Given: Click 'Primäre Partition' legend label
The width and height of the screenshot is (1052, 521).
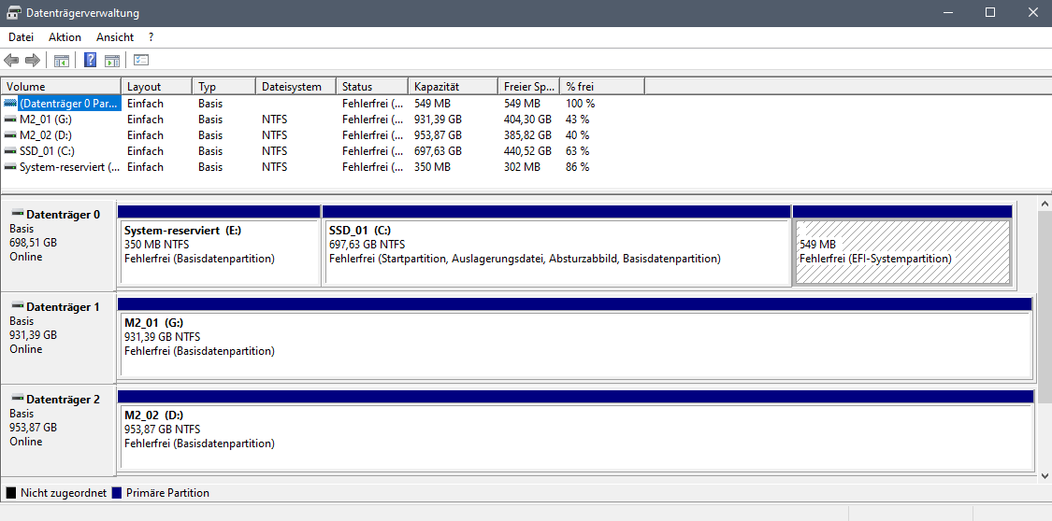Looking at the screenshot, I should [167, 493].
